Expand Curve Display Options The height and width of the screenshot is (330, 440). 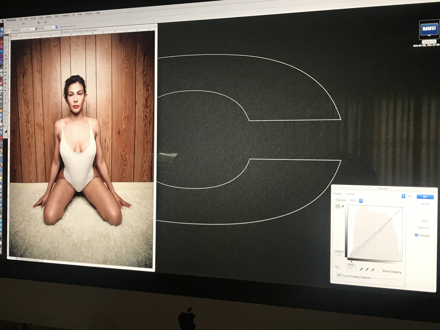coord(339,275)
